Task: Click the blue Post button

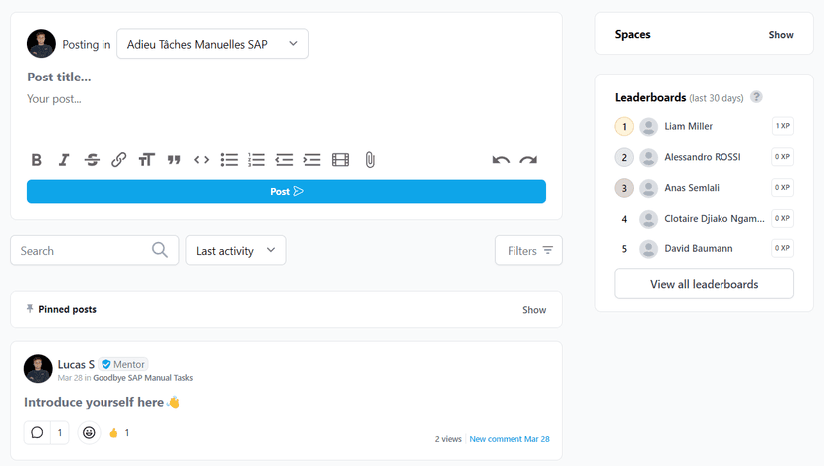Action: click(x=286, y=191)
